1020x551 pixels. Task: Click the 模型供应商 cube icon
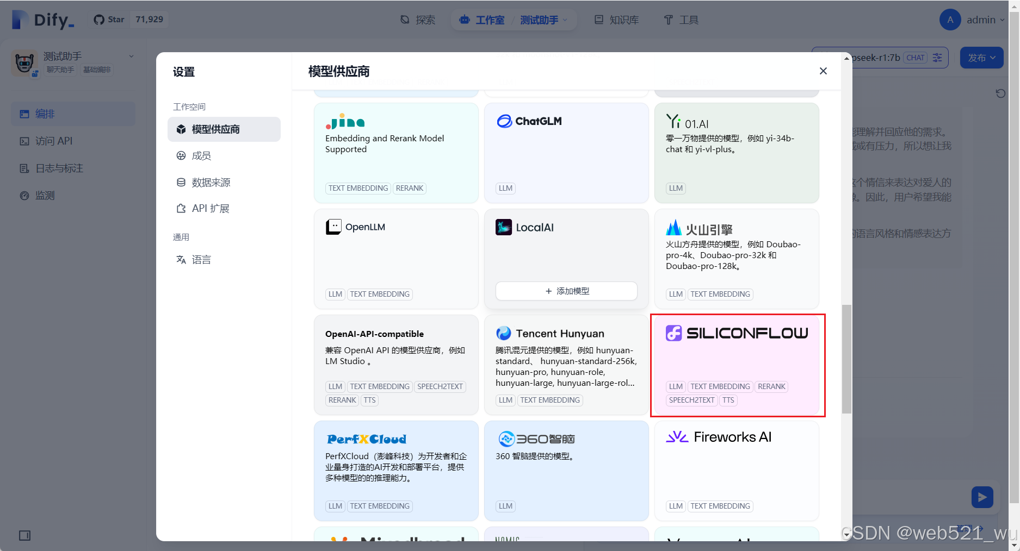pos(181,129)
